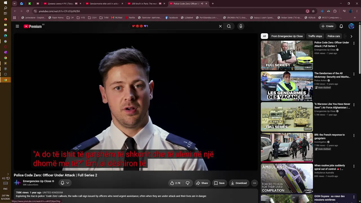Open the apps grid in bookmarks bar
361x203 pixels.
point(14,17)
